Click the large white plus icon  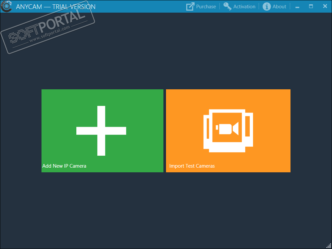click(101, 130)
